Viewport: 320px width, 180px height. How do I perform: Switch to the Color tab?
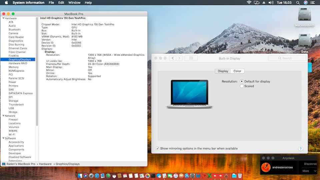[x=237, y=71]
